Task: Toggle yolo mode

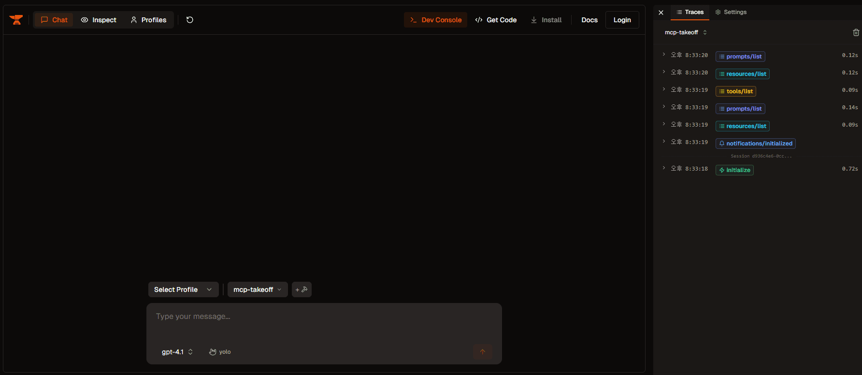Action: click(x=220, y=352)
